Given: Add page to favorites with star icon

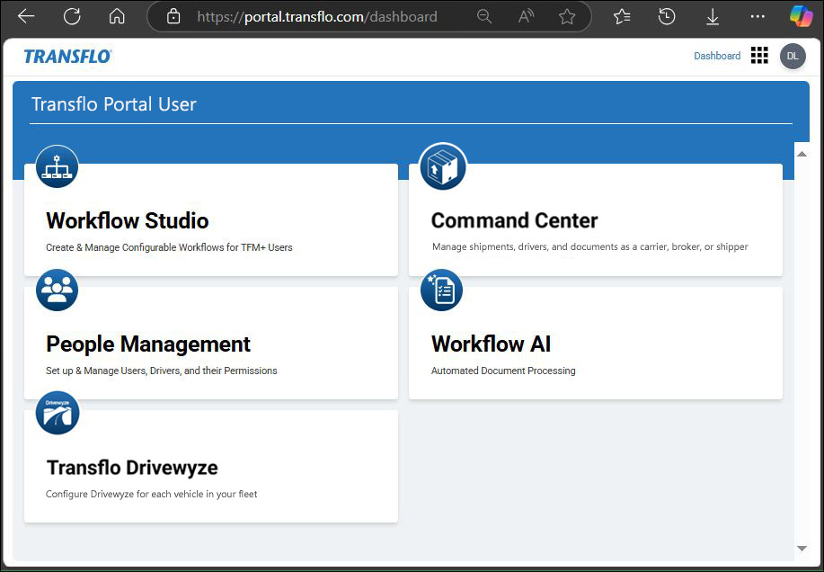Looking at the screenshot, I should click(x=567, y=17).
